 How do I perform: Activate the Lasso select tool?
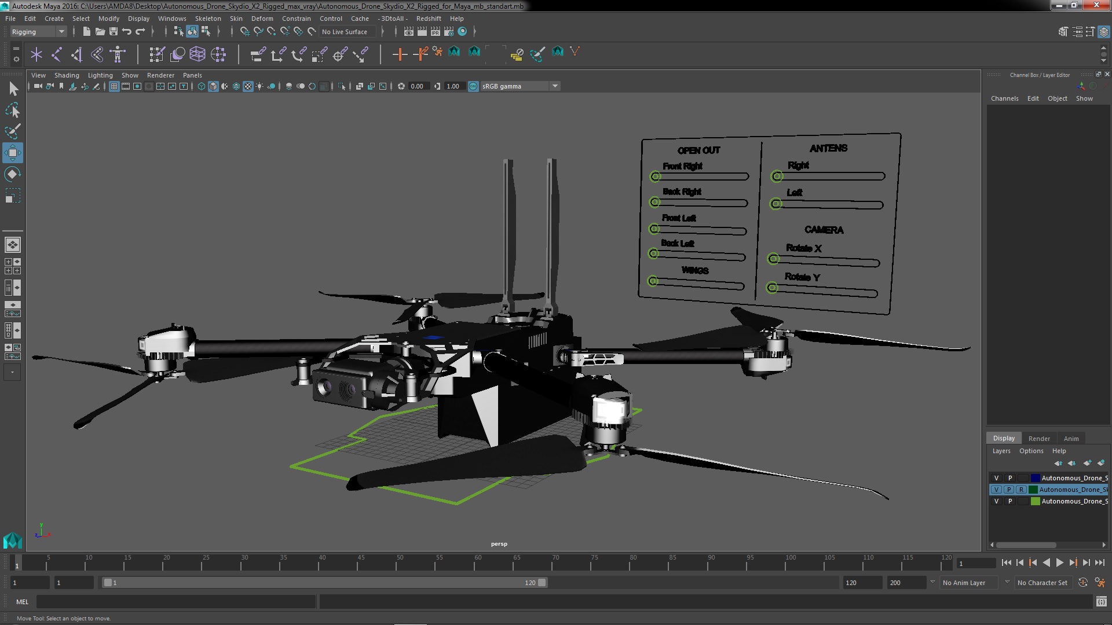click(x=12, y=110)
